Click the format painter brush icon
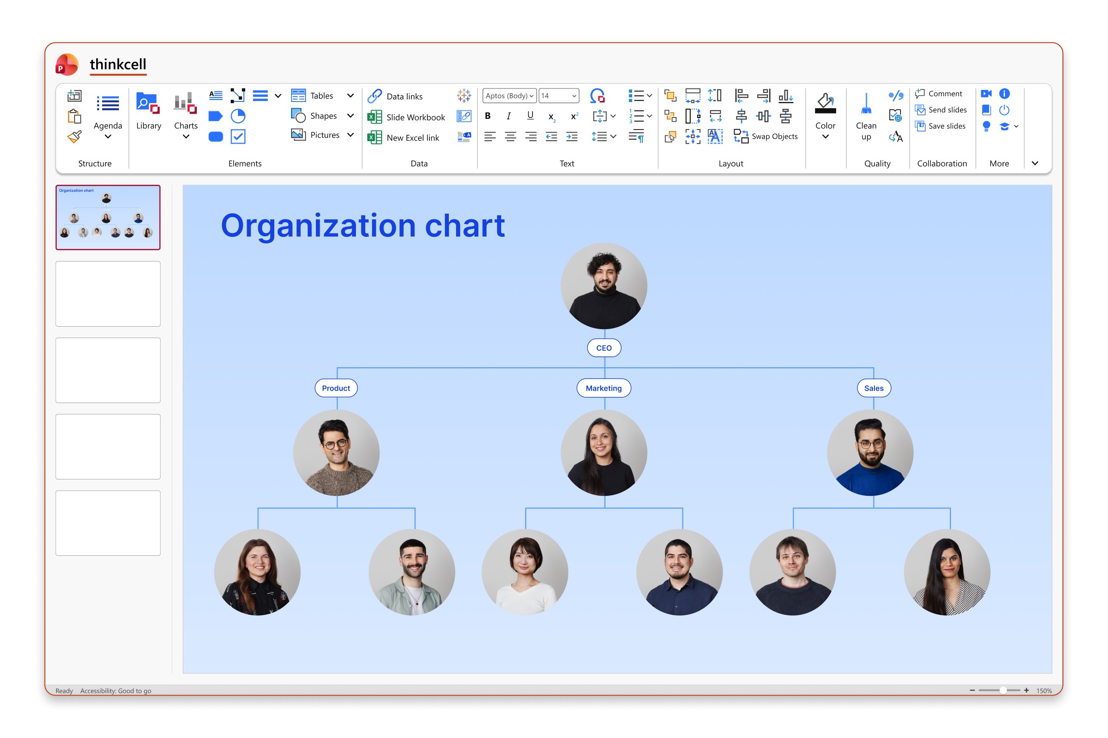This screenshot has height=738, width=1108. 74,137
